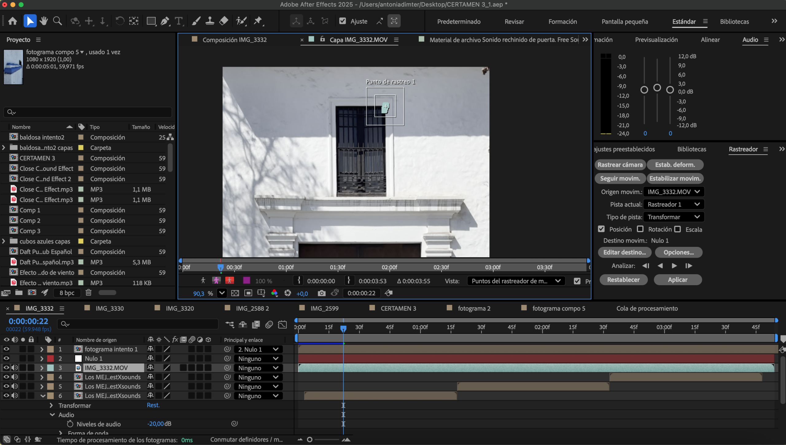Switch to the Previsualización panel tab
This screenshot has width=786, height=445.
[656, 40]
